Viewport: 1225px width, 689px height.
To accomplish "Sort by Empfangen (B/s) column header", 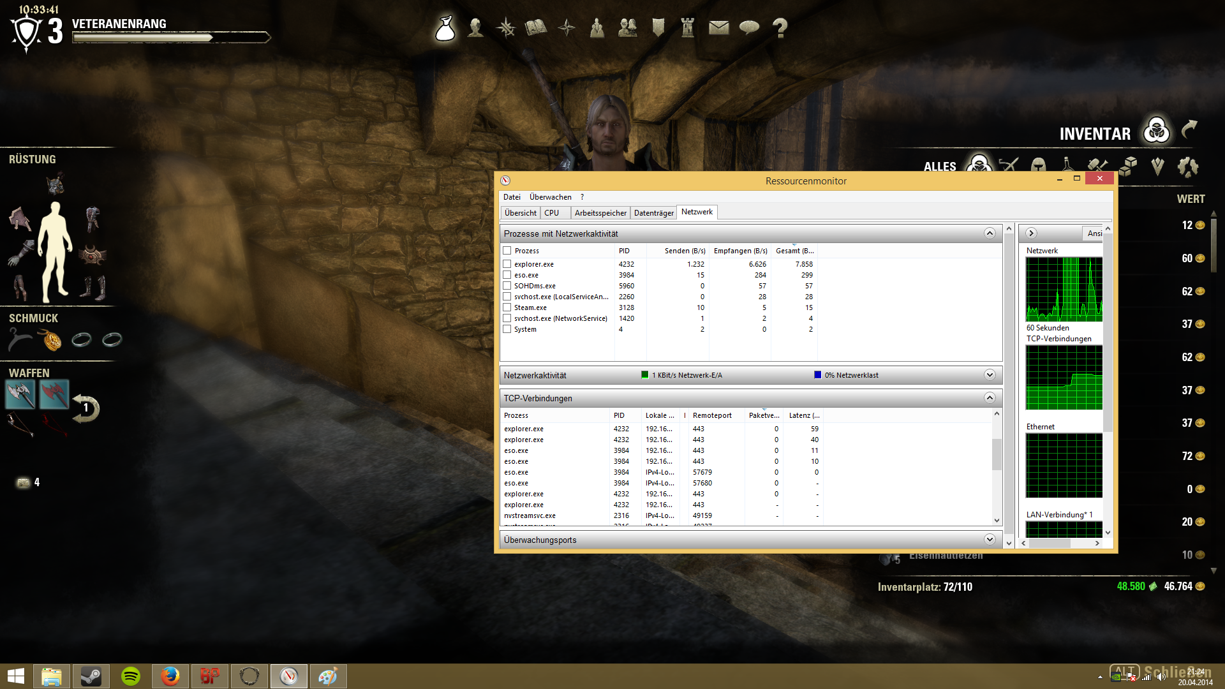I will pos(740,251).
